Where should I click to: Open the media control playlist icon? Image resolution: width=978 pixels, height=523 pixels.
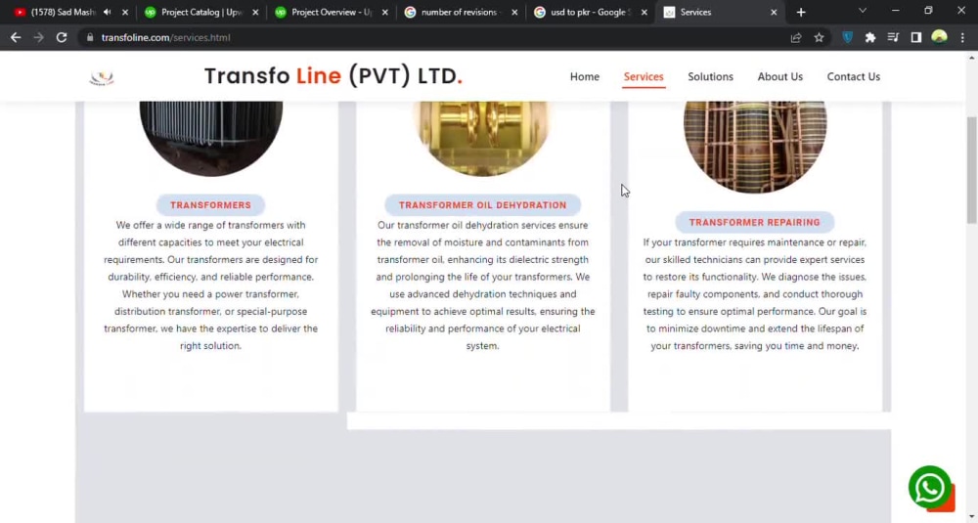click(x=893, y=37)
